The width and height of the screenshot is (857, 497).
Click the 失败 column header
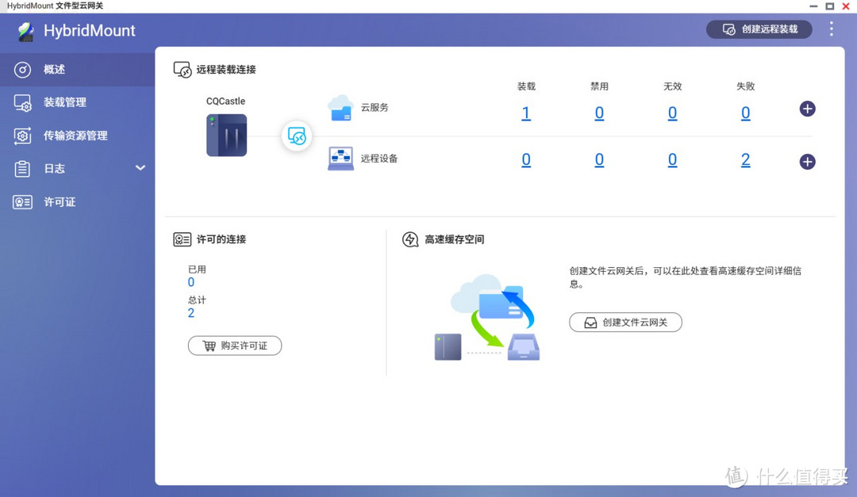[x=745, y=86]
